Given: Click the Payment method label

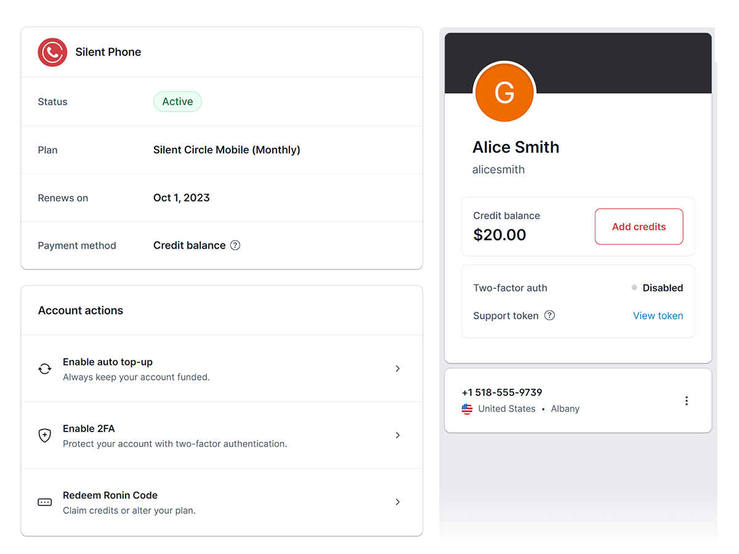Looking at the screenshot, I should click(77, 246).
